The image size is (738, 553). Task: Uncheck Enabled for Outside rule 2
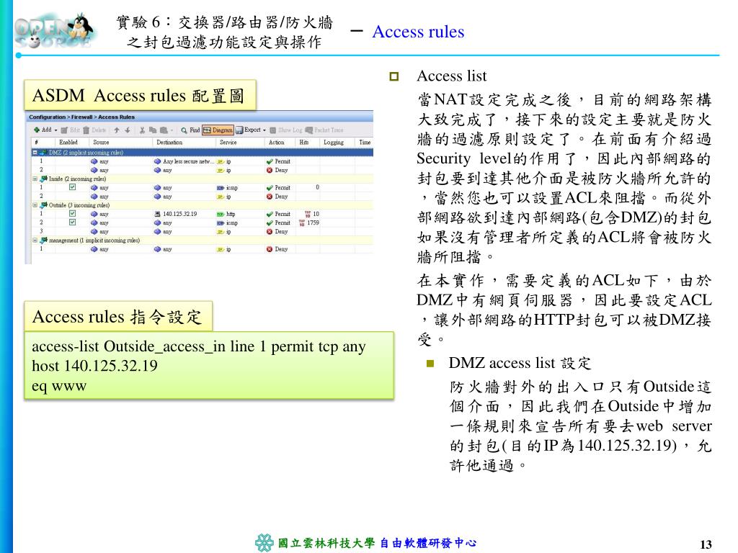pyautogui.click(x=73, y=222)
